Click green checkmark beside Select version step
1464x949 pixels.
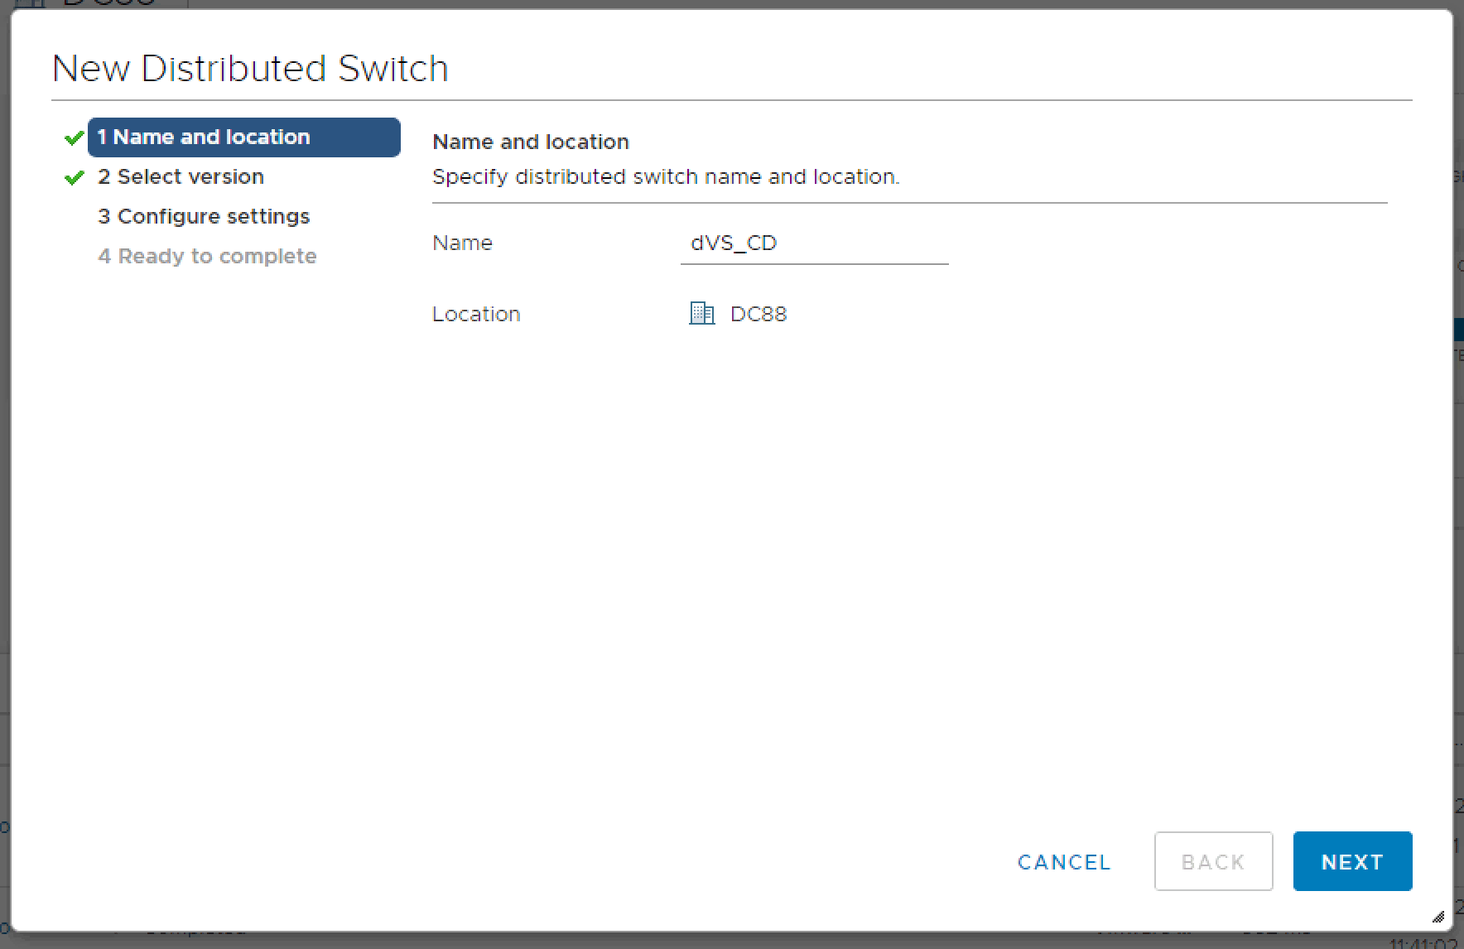[75, 177]
